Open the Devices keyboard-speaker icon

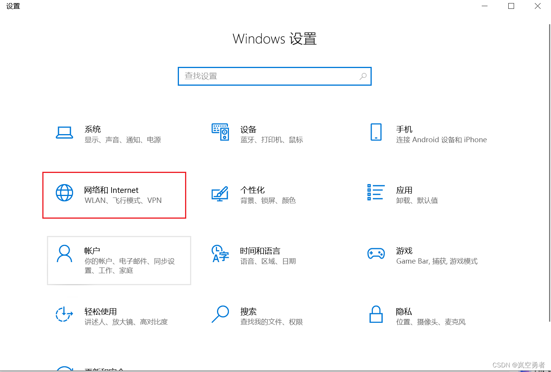point(220,132)
